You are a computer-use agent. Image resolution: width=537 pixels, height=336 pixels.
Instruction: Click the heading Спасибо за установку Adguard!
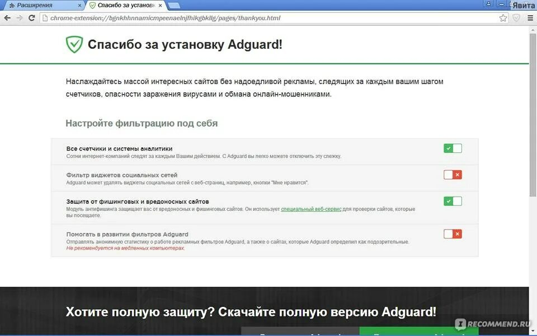click(185, 44)
